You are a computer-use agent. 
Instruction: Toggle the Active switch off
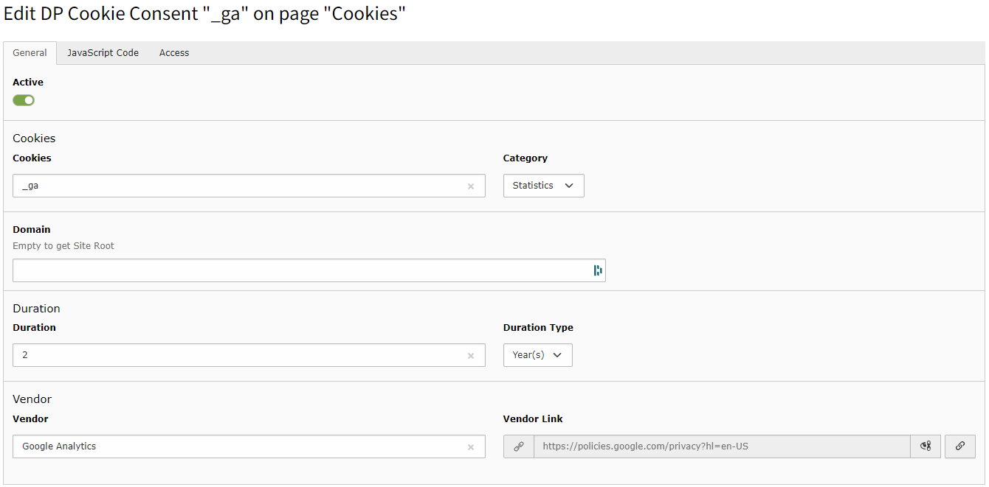(x=24, y=100)
